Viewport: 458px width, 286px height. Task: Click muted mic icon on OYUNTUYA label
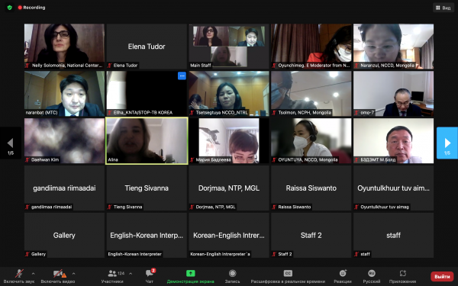click(x=274, y=159)
